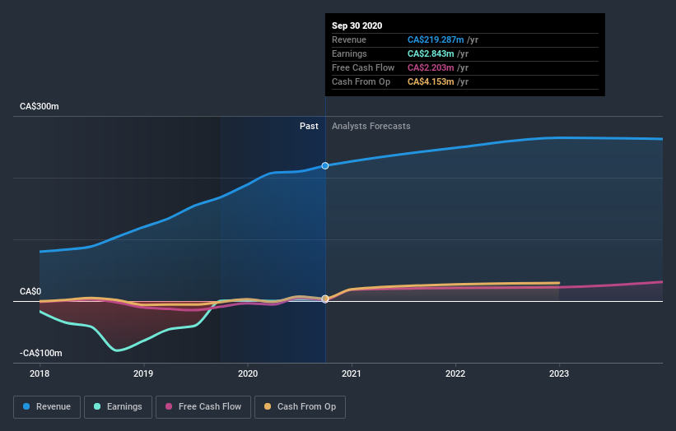Toggle the Cash From Op legend button

(300, 407)
